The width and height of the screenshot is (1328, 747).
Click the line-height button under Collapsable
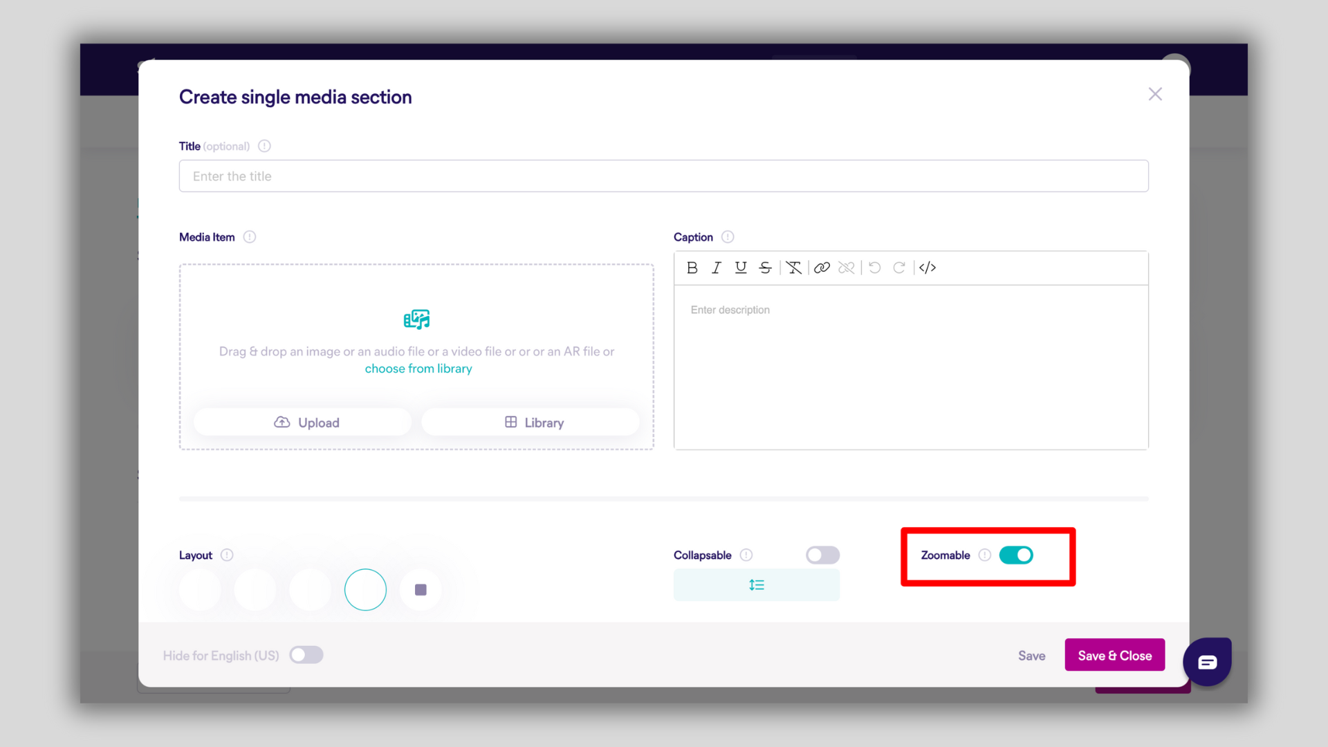[x=757, y=585]
